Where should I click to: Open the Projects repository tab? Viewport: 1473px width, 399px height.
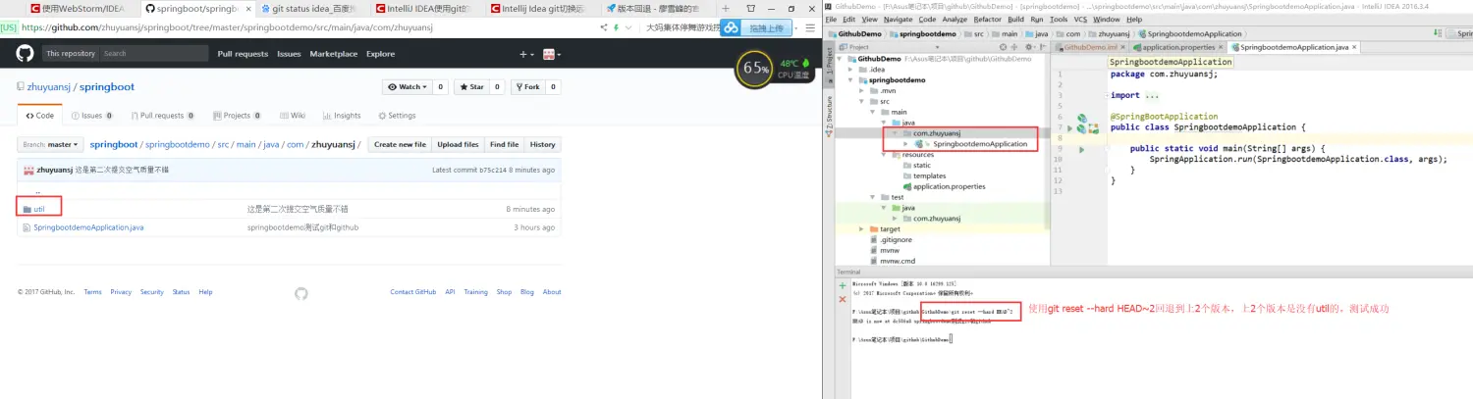tap(238, 116)
